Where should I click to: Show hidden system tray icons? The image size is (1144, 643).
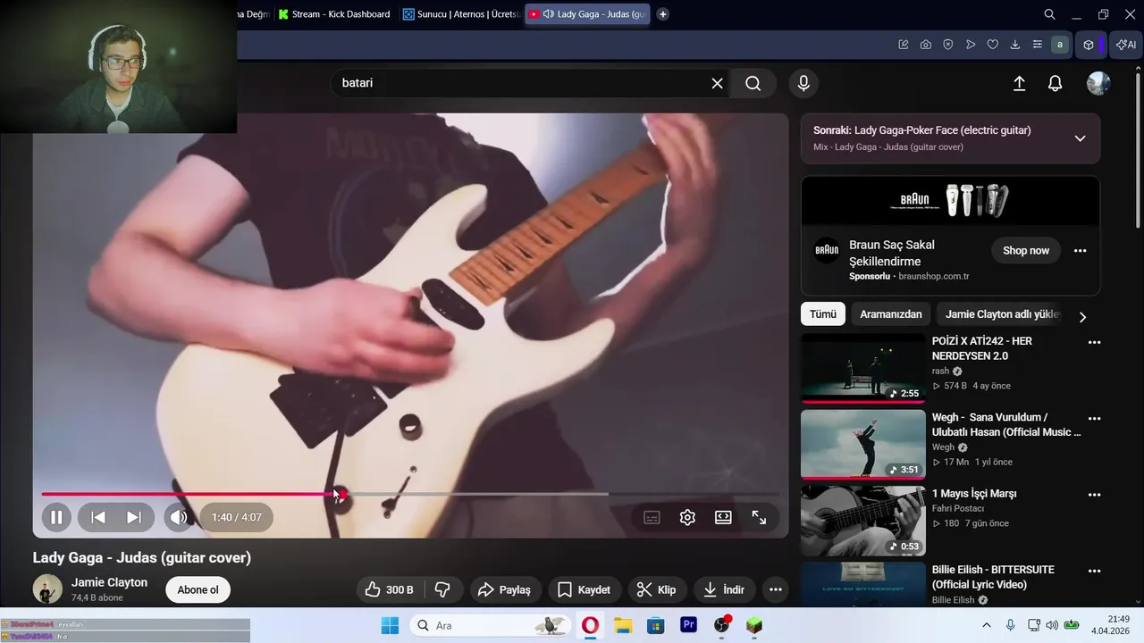(x=987, y=625)
